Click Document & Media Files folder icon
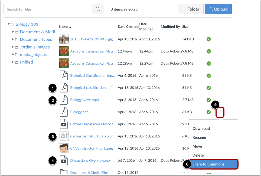261x176 pixels. tap(64, 172)
